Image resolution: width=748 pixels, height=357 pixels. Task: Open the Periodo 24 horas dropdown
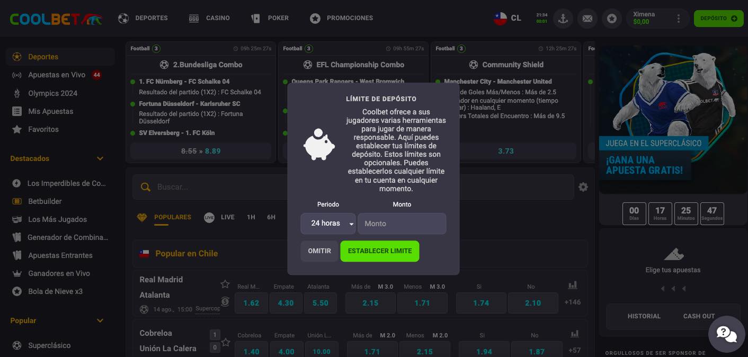click(328, 224)
